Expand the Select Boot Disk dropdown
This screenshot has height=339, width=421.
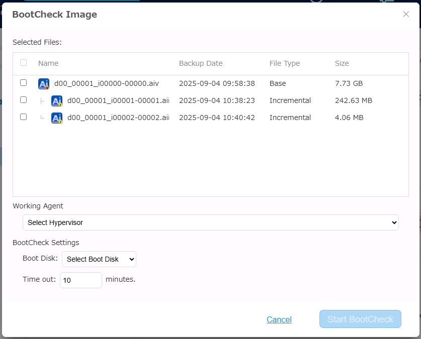pyautogui.click(x=99, y=259)
